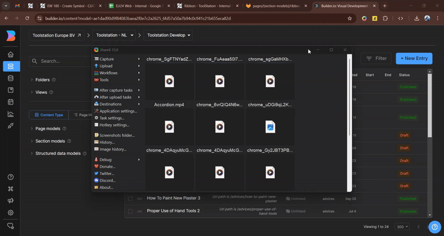
Task: Bookmark this page with the star icon
Action: tap(350, 18)
